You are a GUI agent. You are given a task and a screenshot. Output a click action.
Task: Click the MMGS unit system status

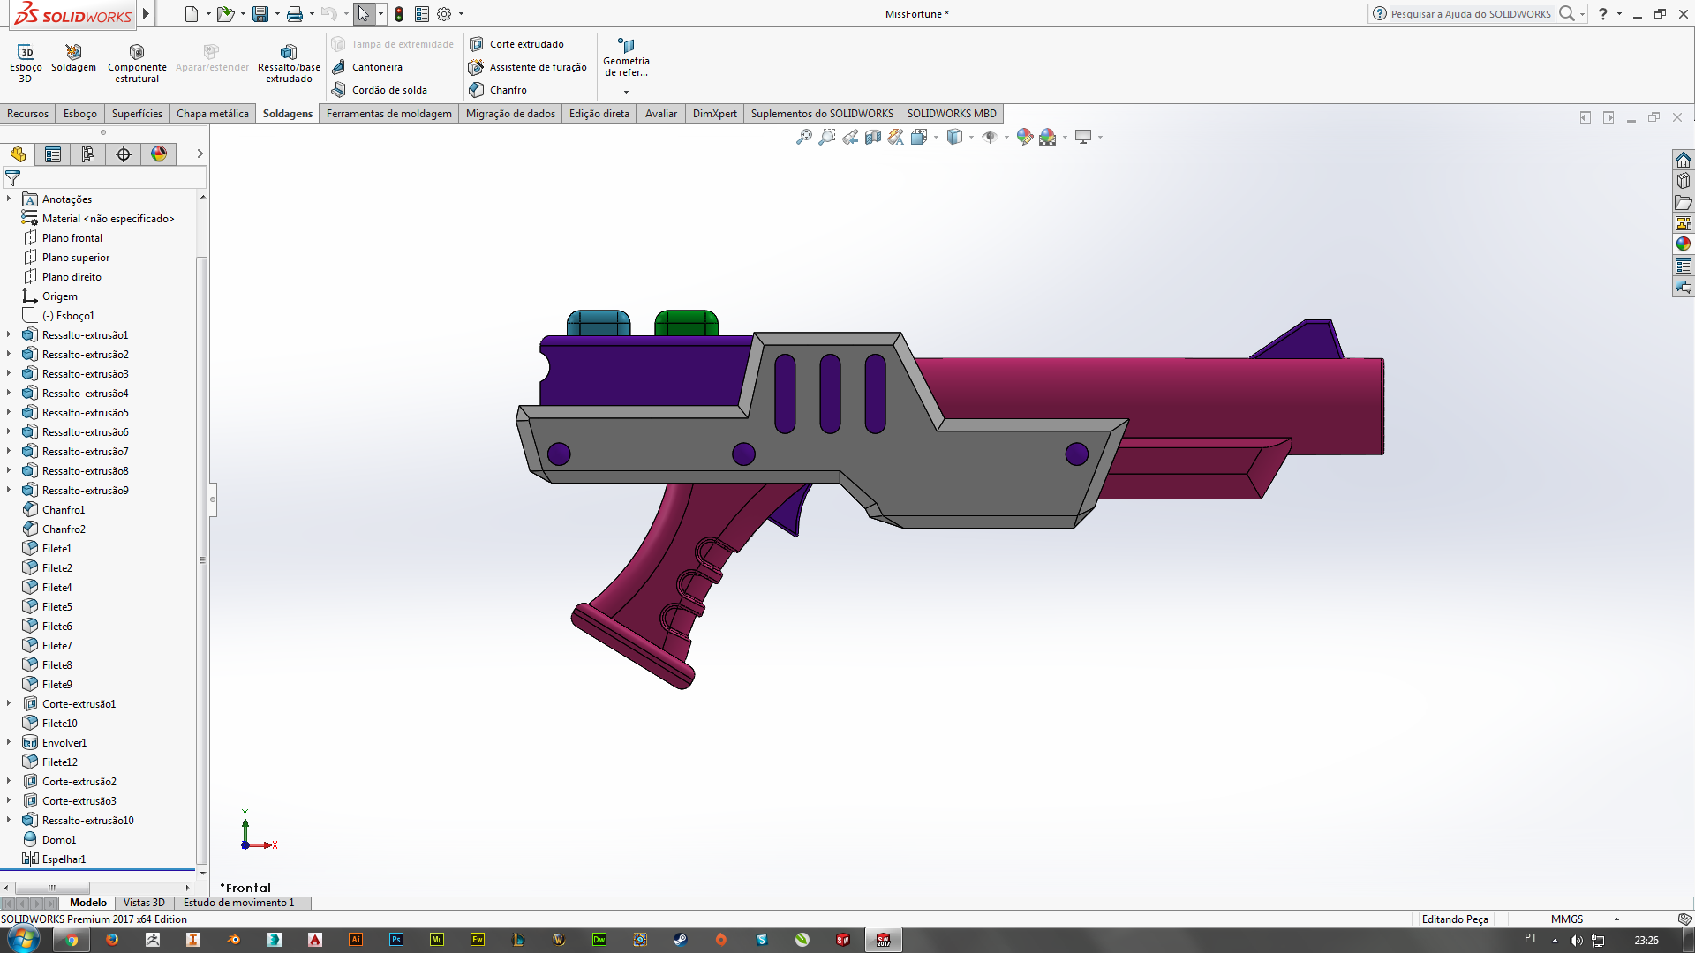[1567, 919]
